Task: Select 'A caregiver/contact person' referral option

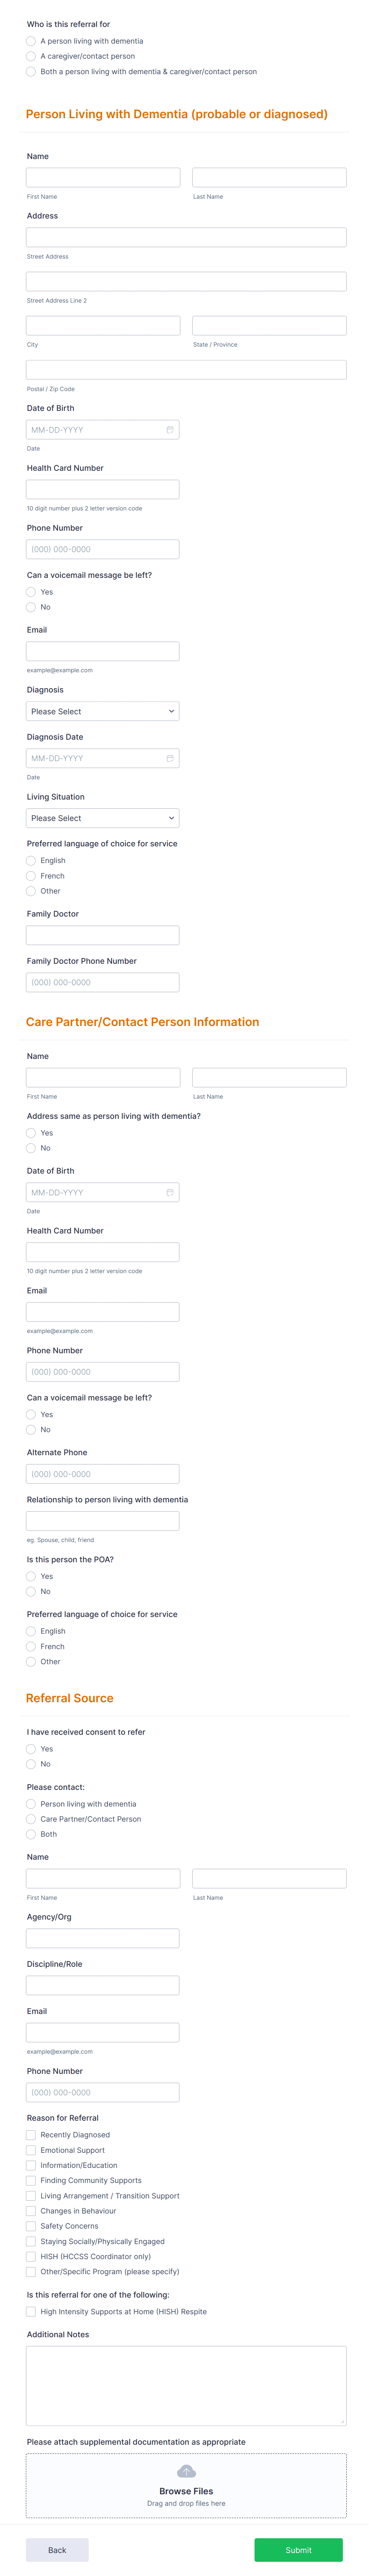Action: click(x=31, y=56)
